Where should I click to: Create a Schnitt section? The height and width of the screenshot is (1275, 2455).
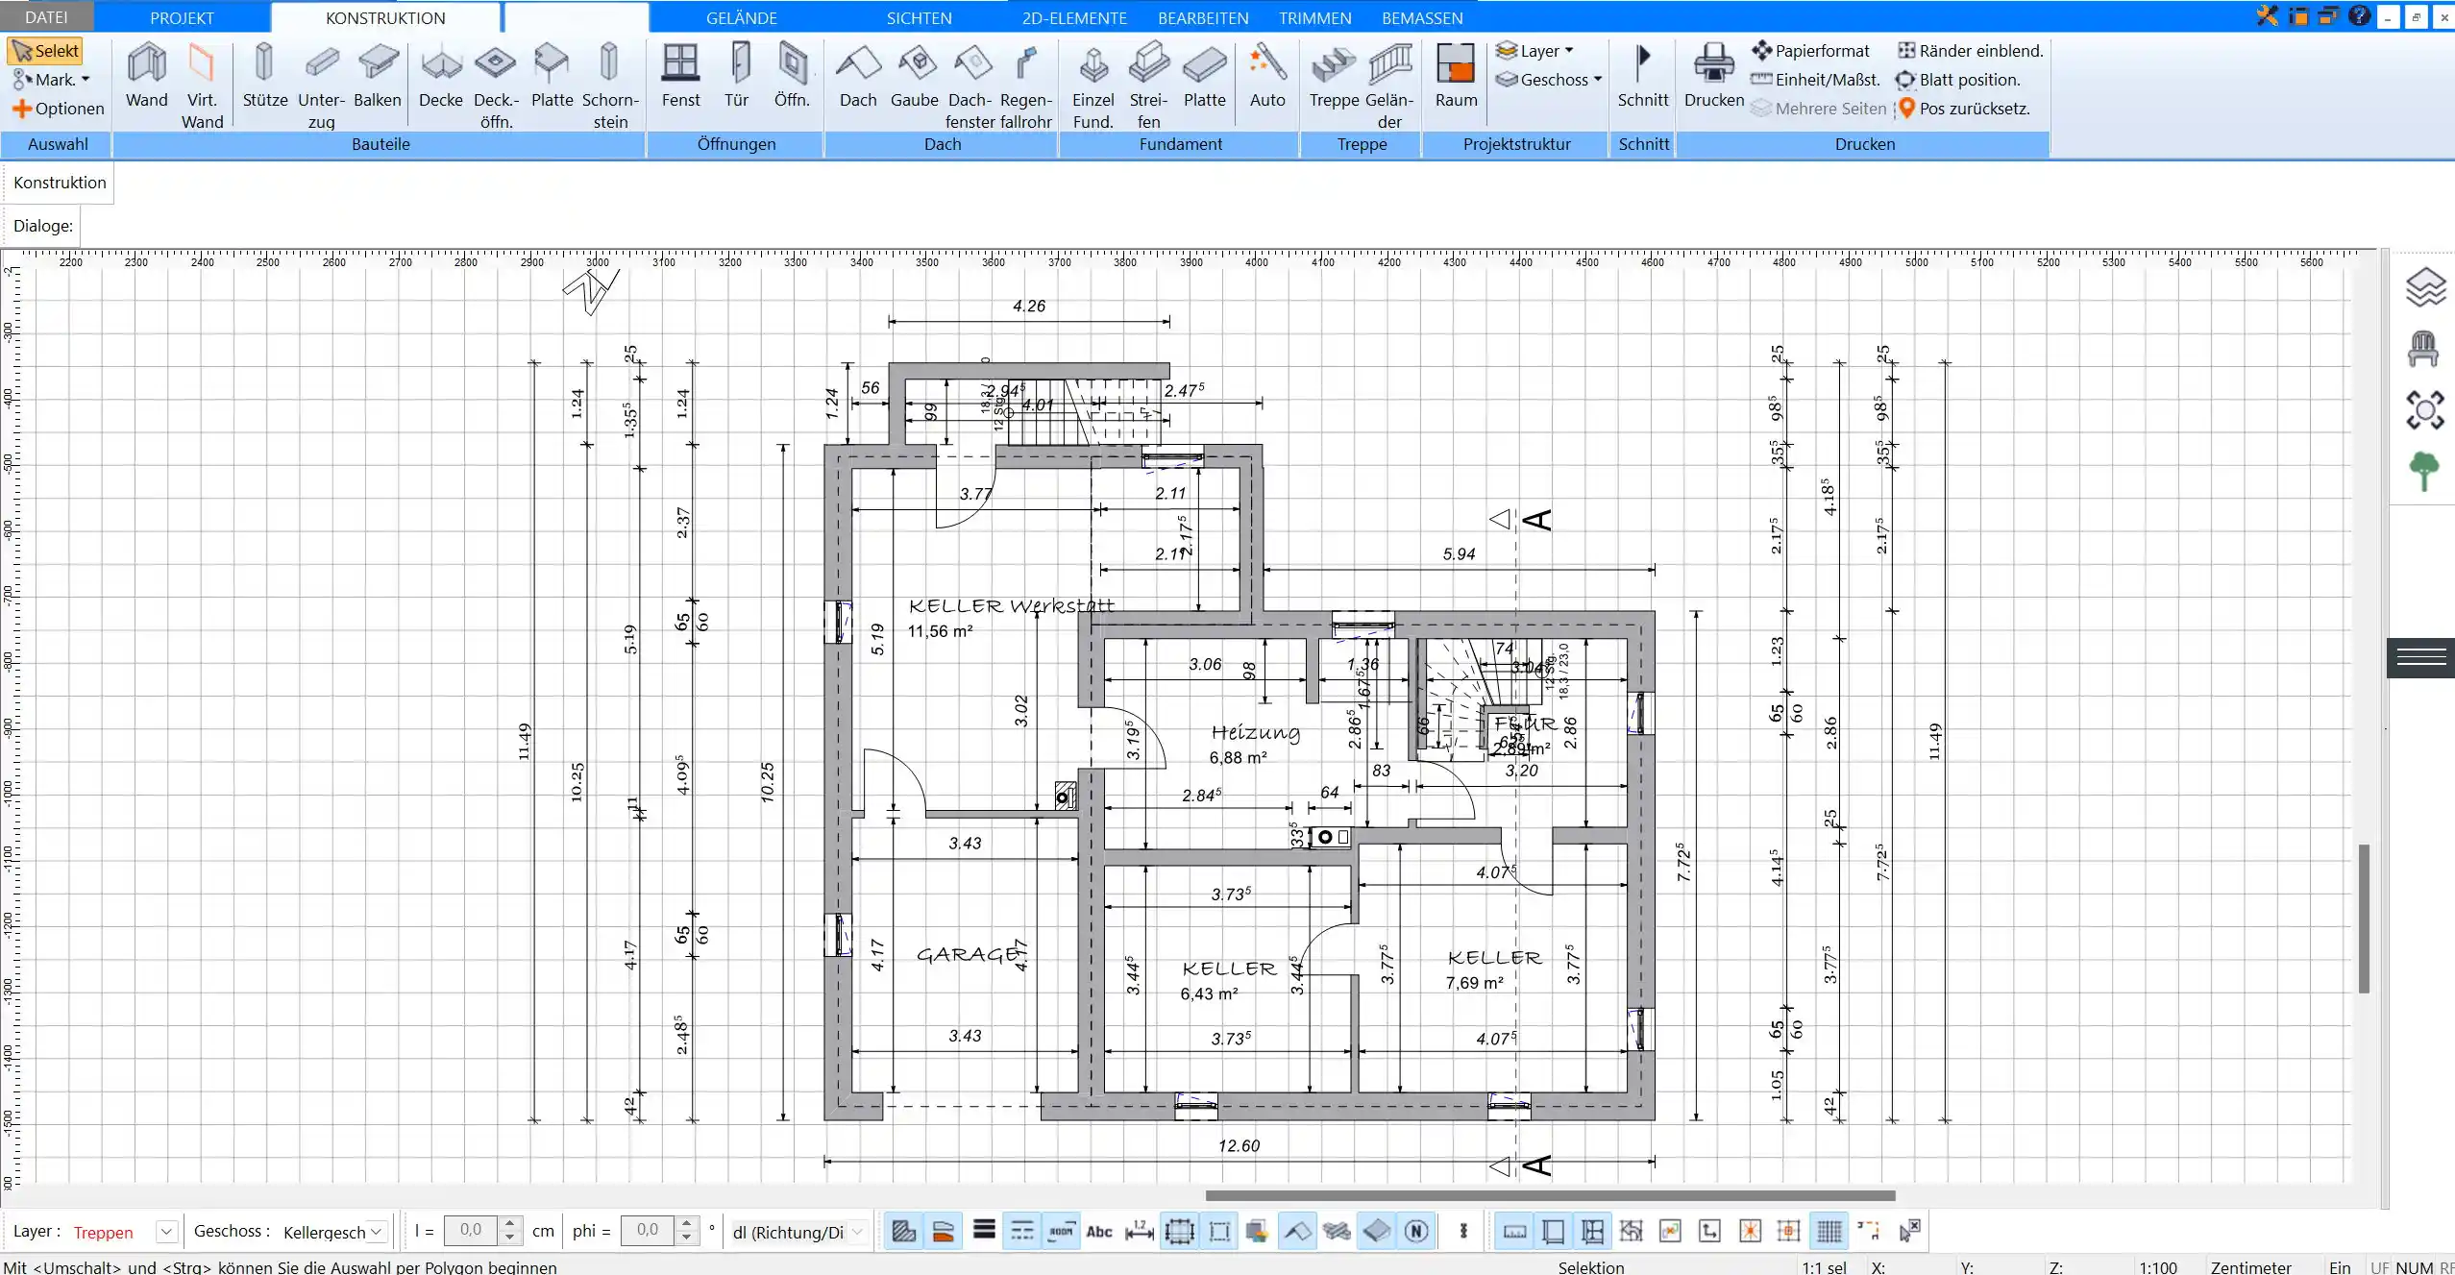pyautogui.click(x=1643, y=75)
